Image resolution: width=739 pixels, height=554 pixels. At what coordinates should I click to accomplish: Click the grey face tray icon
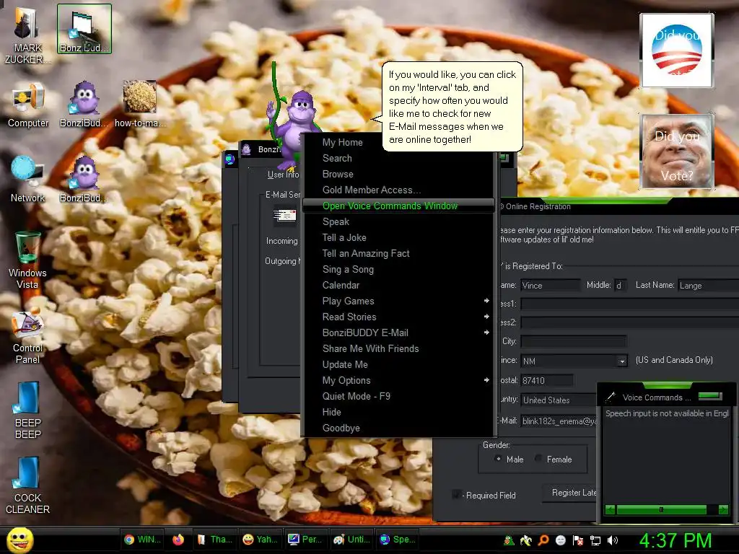pos(560,540)
